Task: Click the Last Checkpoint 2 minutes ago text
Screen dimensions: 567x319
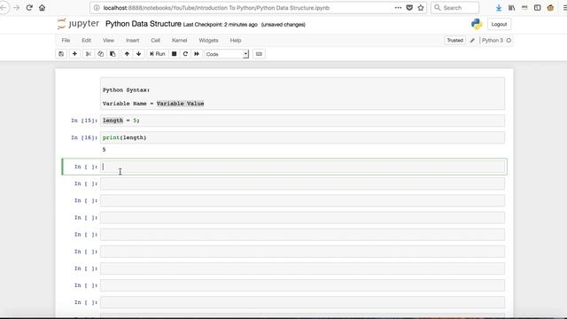Action: click(x=221, y=25)
